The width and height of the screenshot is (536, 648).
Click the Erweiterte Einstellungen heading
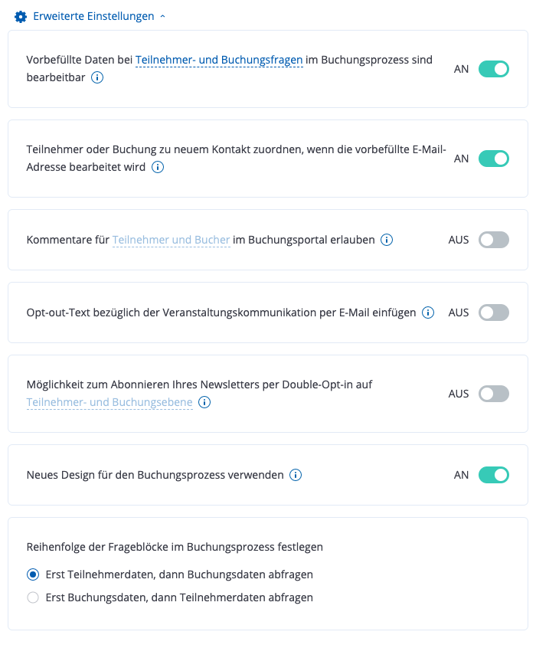tap(93, 16)
